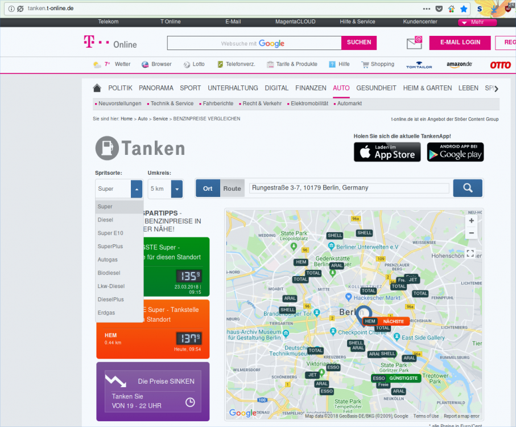
Task: Open the POLITIK section
Action: pyautogui.click(x=120, y=88)
